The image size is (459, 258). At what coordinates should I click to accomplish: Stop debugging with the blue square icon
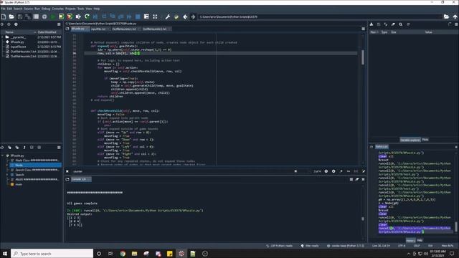click(138, 16)
